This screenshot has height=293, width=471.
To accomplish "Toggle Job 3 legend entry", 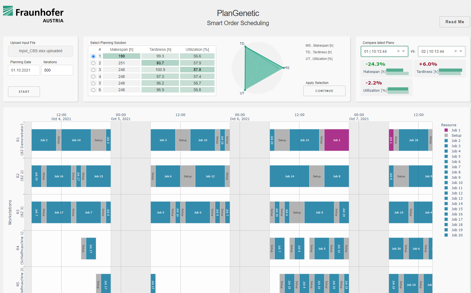I will point(453,146).
